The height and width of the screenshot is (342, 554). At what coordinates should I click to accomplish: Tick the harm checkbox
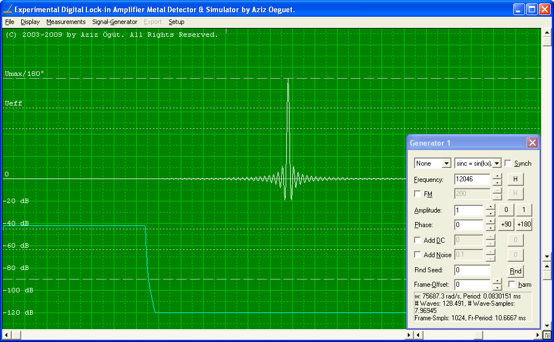(512, 285)
